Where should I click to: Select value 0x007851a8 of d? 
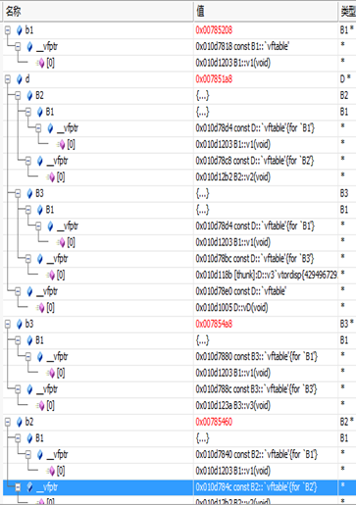214,79
